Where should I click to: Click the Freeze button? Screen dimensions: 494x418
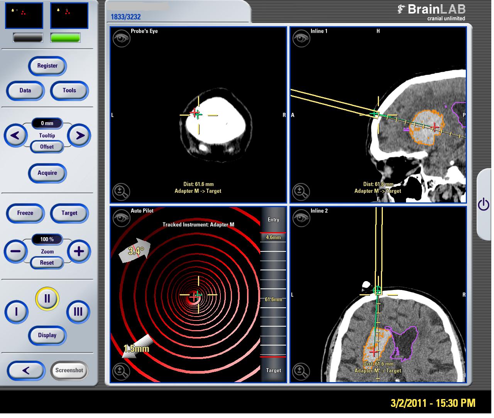click(x=25, y=213)
